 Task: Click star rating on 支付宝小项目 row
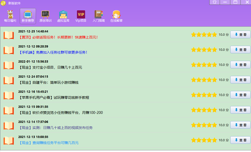pos(204,65)
